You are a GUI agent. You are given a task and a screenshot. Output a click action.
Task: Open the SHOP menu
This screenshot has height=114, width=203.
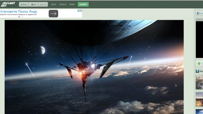click(54, 4)
